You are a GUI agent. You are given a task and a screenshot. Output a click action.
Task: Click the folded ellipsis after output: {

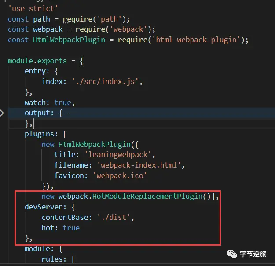tap(67, 113)
